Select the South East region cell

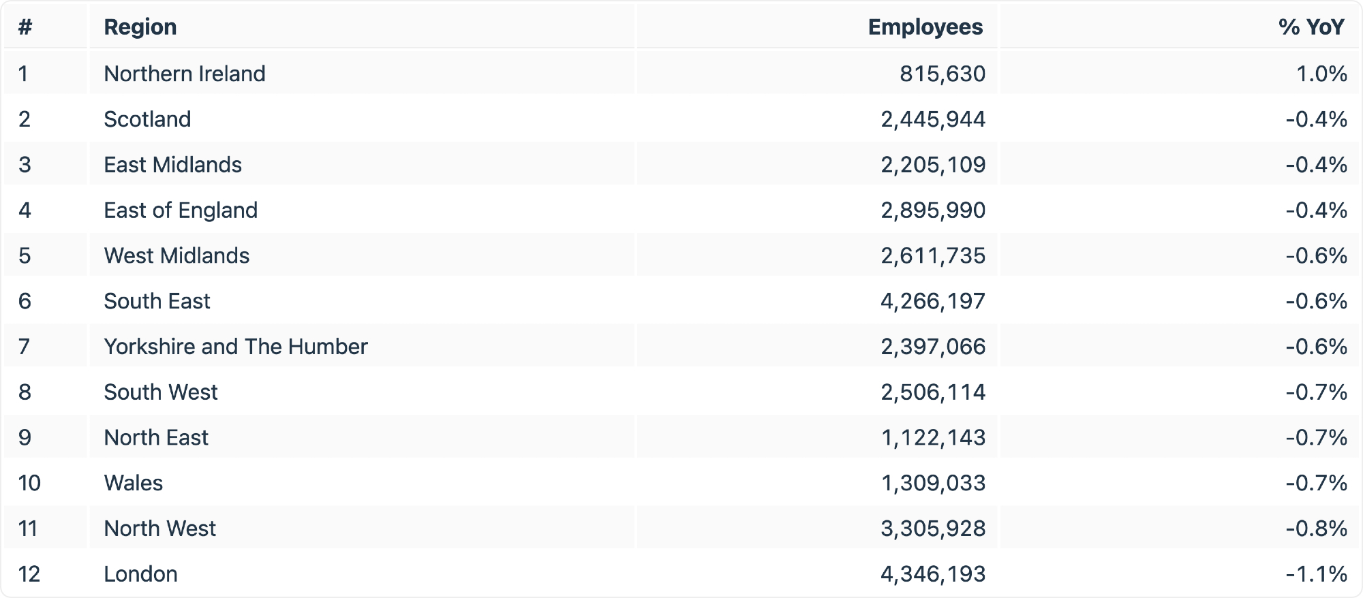tap(157, 301)
